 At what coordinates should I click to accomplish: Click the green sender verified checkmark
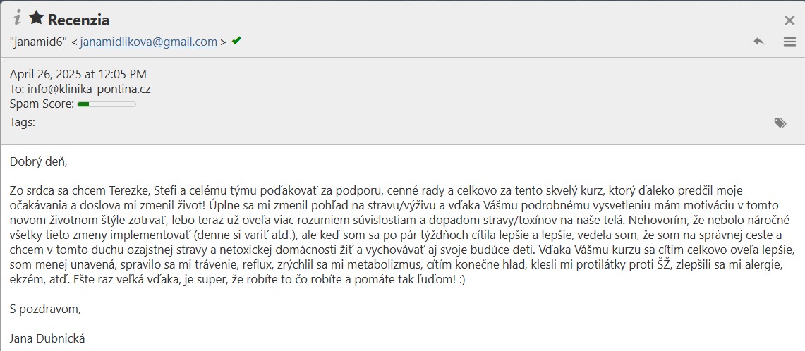[236, 41]
